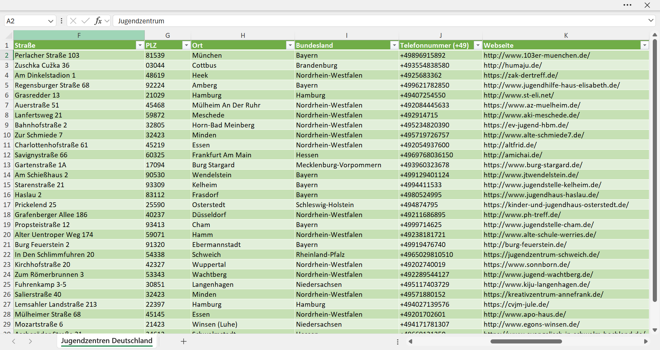Click the Enter checkmark icon in formula bar
The height and width of the screenshot is (350, 660).
(x=85, y=21)
